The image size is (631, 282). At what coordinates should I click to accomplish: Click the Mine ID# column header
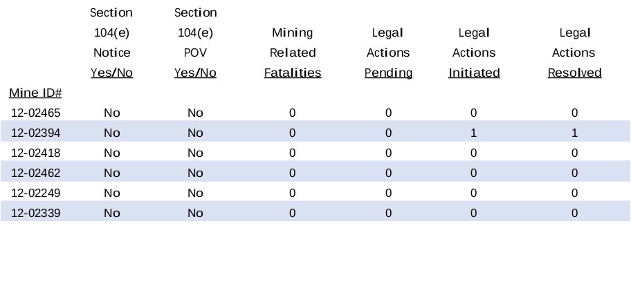pyautogui.click(x=36, y=93)
